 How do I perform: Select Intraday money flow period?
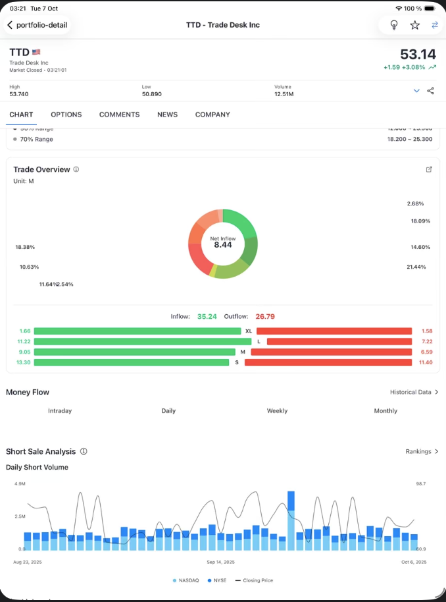60,411
